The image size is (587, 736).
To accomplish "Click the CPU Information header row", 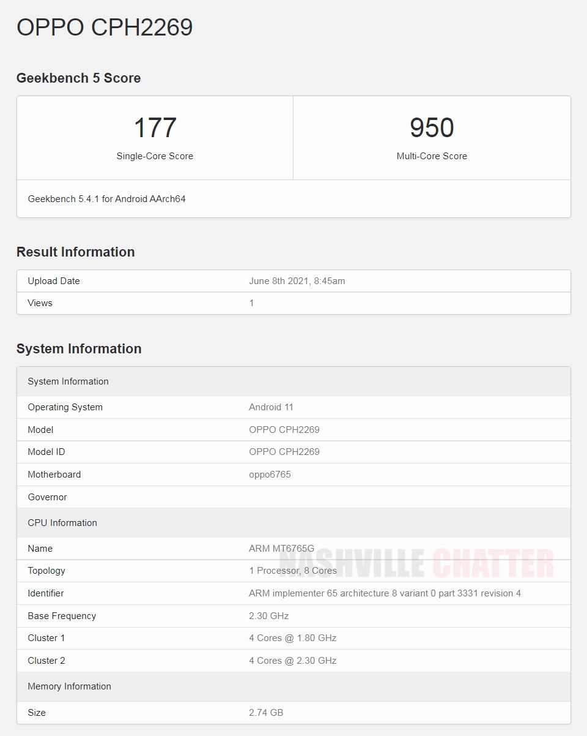I will [x=293, y=523].
